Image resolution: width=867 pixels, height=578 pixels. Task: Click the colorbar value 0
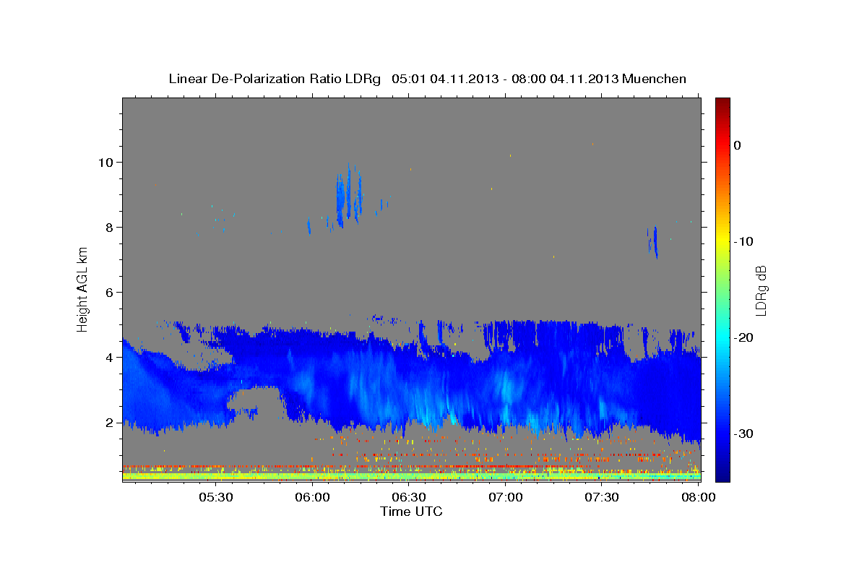point(738,145)
